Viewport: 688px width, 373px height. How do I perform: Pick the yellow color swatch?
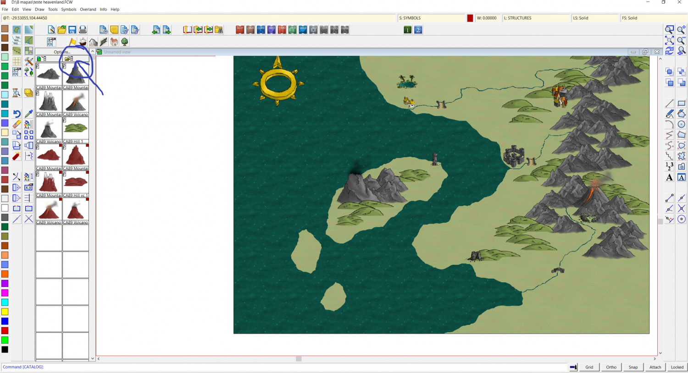click(5, 312)
